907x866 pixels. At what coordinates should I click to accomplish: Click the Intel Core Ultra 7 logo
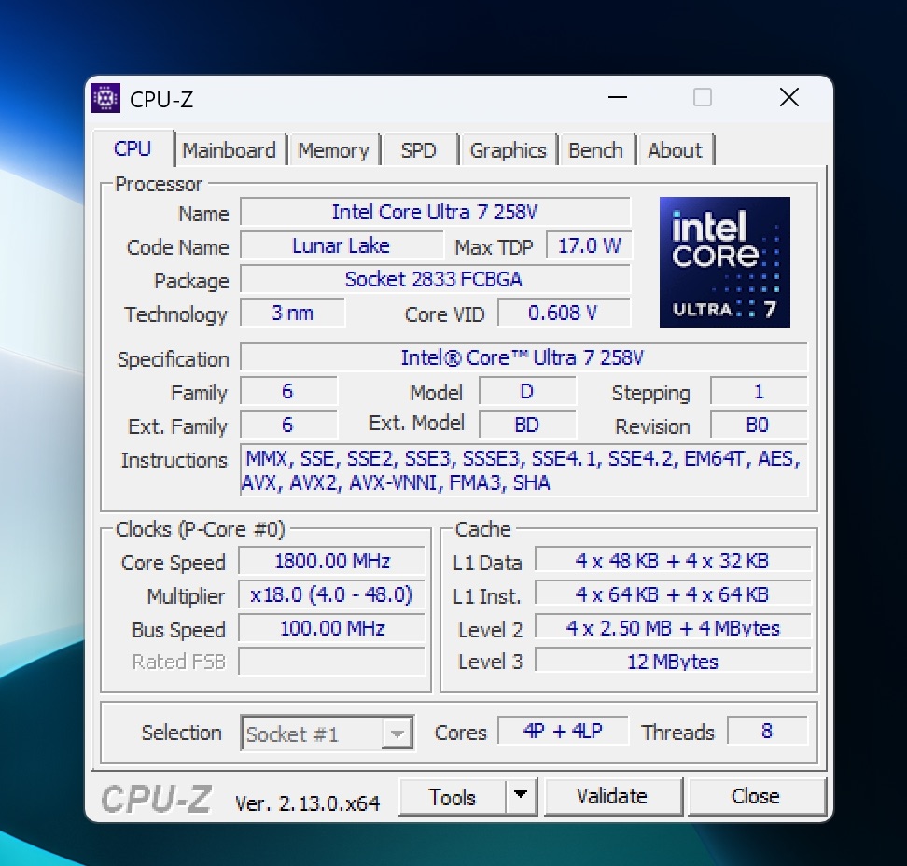(725, 262)
